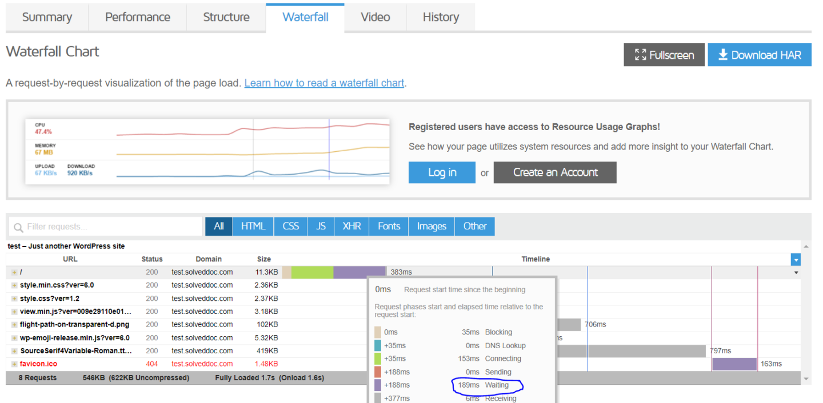Click the download icon on Download HAR button

click(x=722, y=54)
